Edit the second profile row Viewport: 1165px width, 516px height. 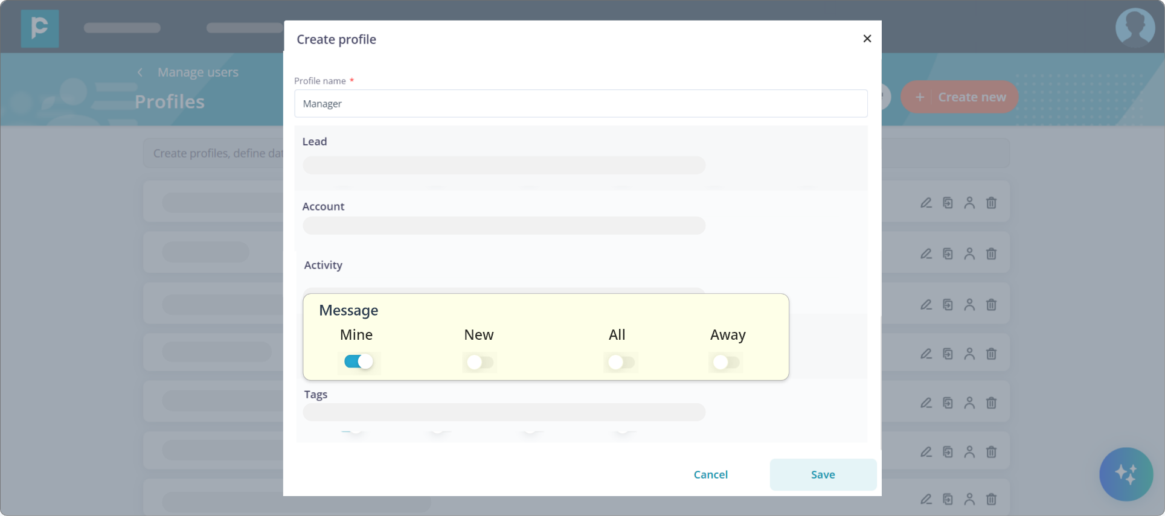point(926,253)
